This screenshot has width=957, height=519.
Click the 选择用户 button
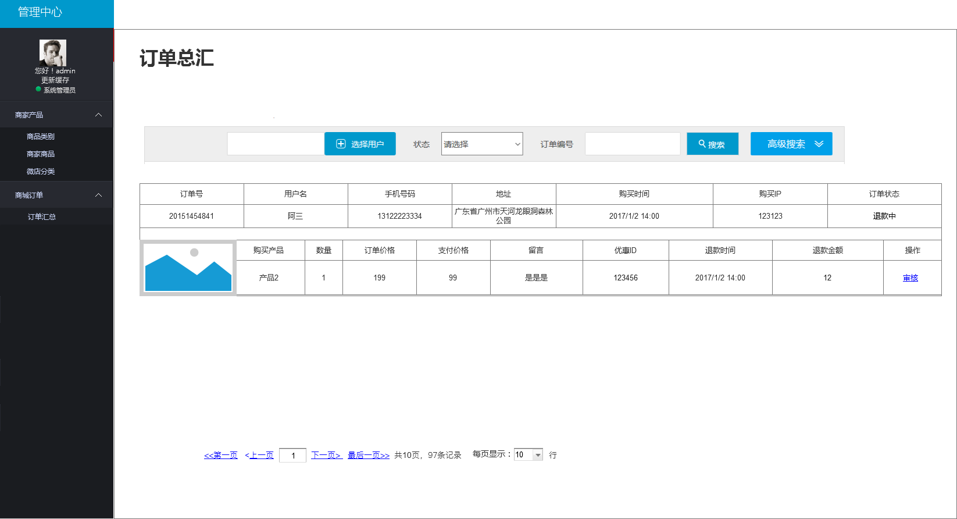(x=360, y=144)
